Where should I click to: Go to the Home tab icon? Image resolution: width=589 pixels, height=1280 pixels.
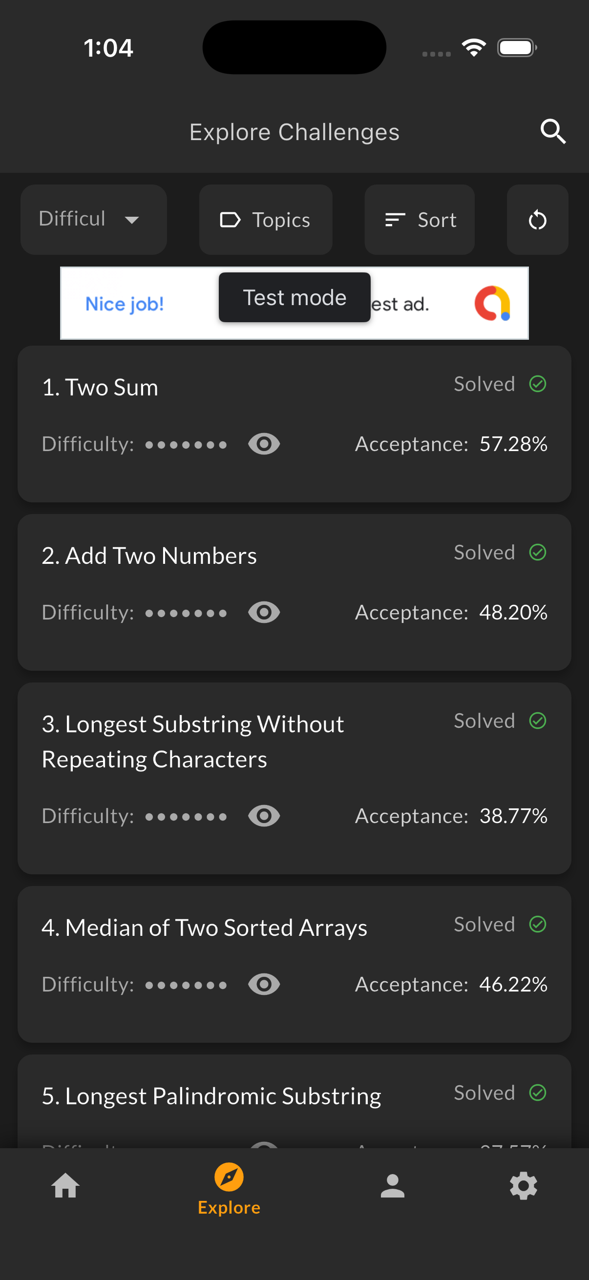[65, 1186]
